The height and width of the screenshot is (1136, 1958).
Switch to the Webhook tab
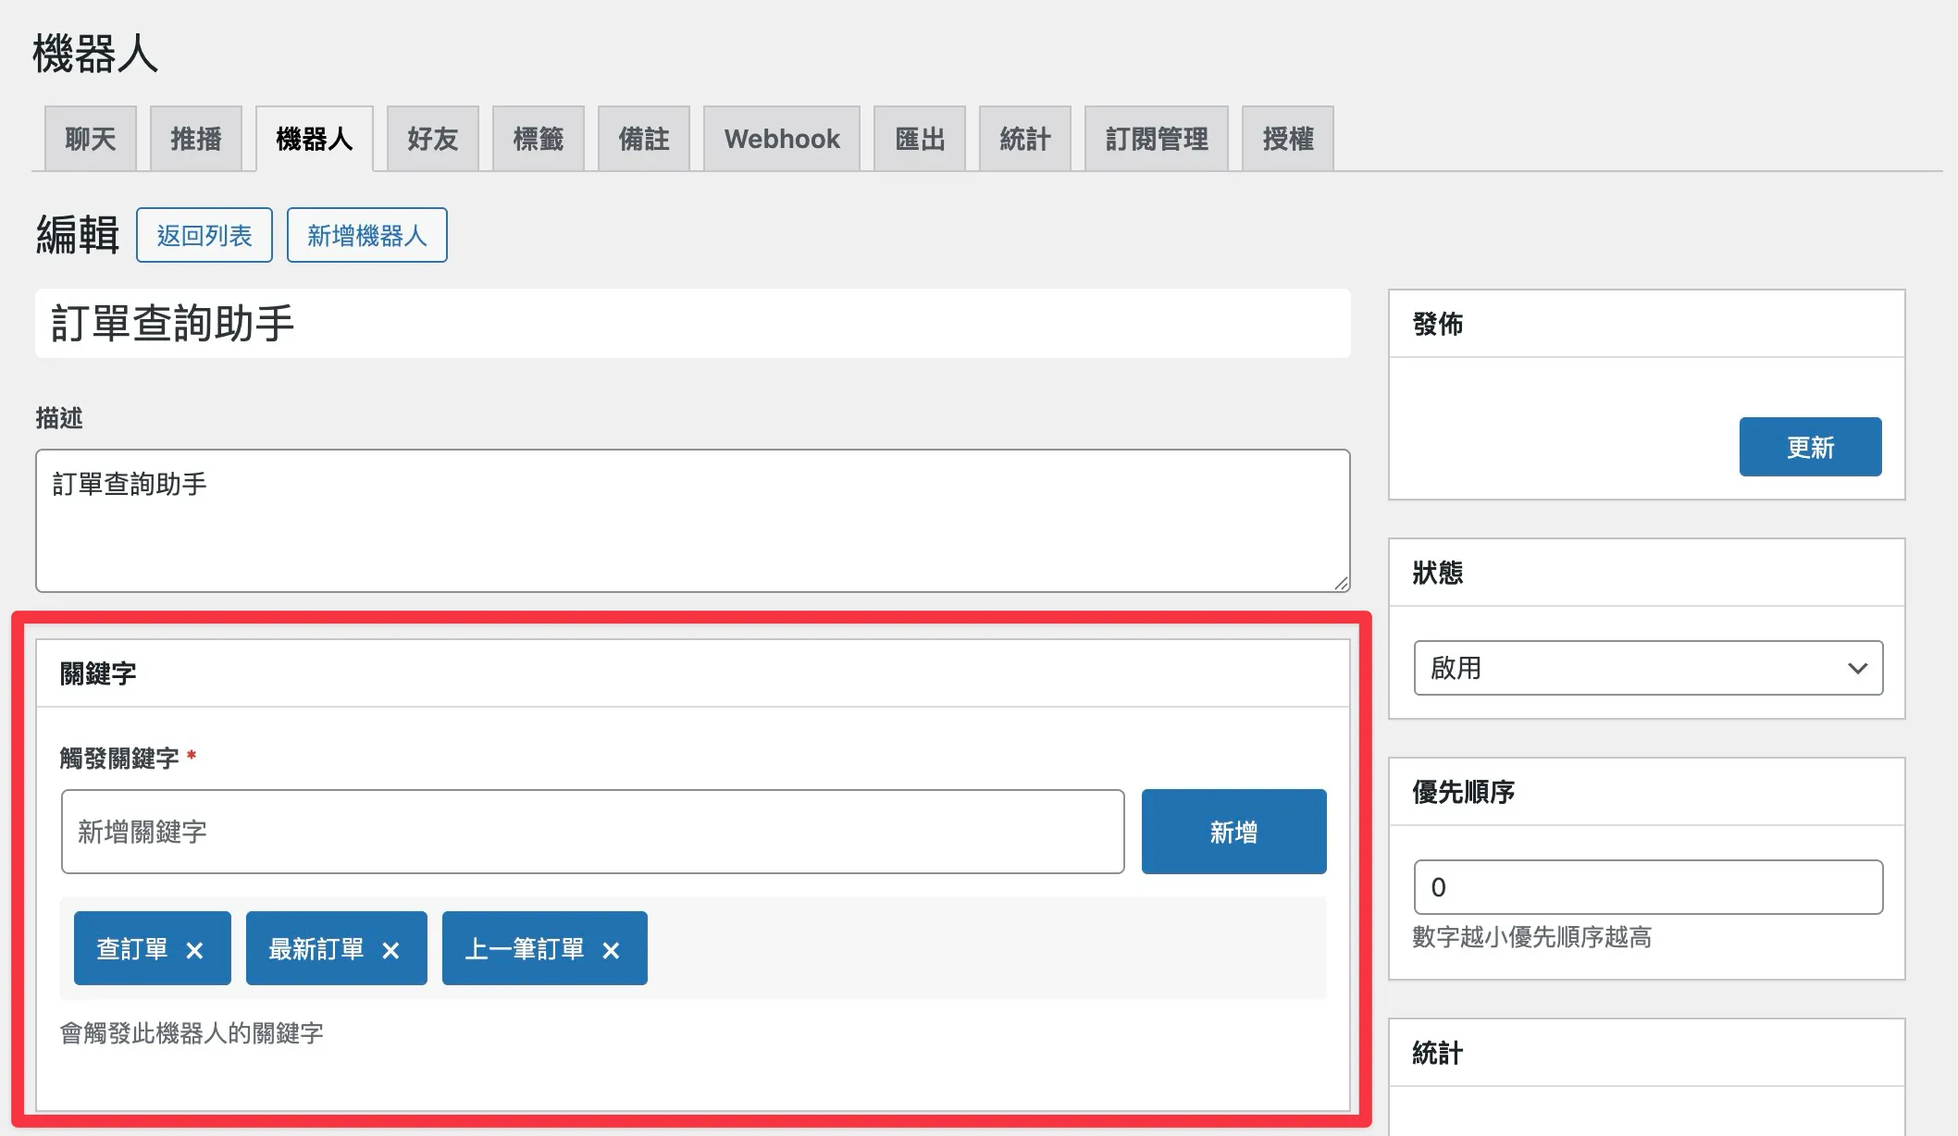782,138
